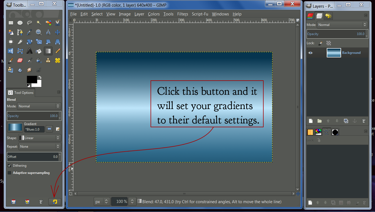The height and width of the screenshot is (212, 375).
Task: Select the Shear tool
Action: [x=48, y=42]
